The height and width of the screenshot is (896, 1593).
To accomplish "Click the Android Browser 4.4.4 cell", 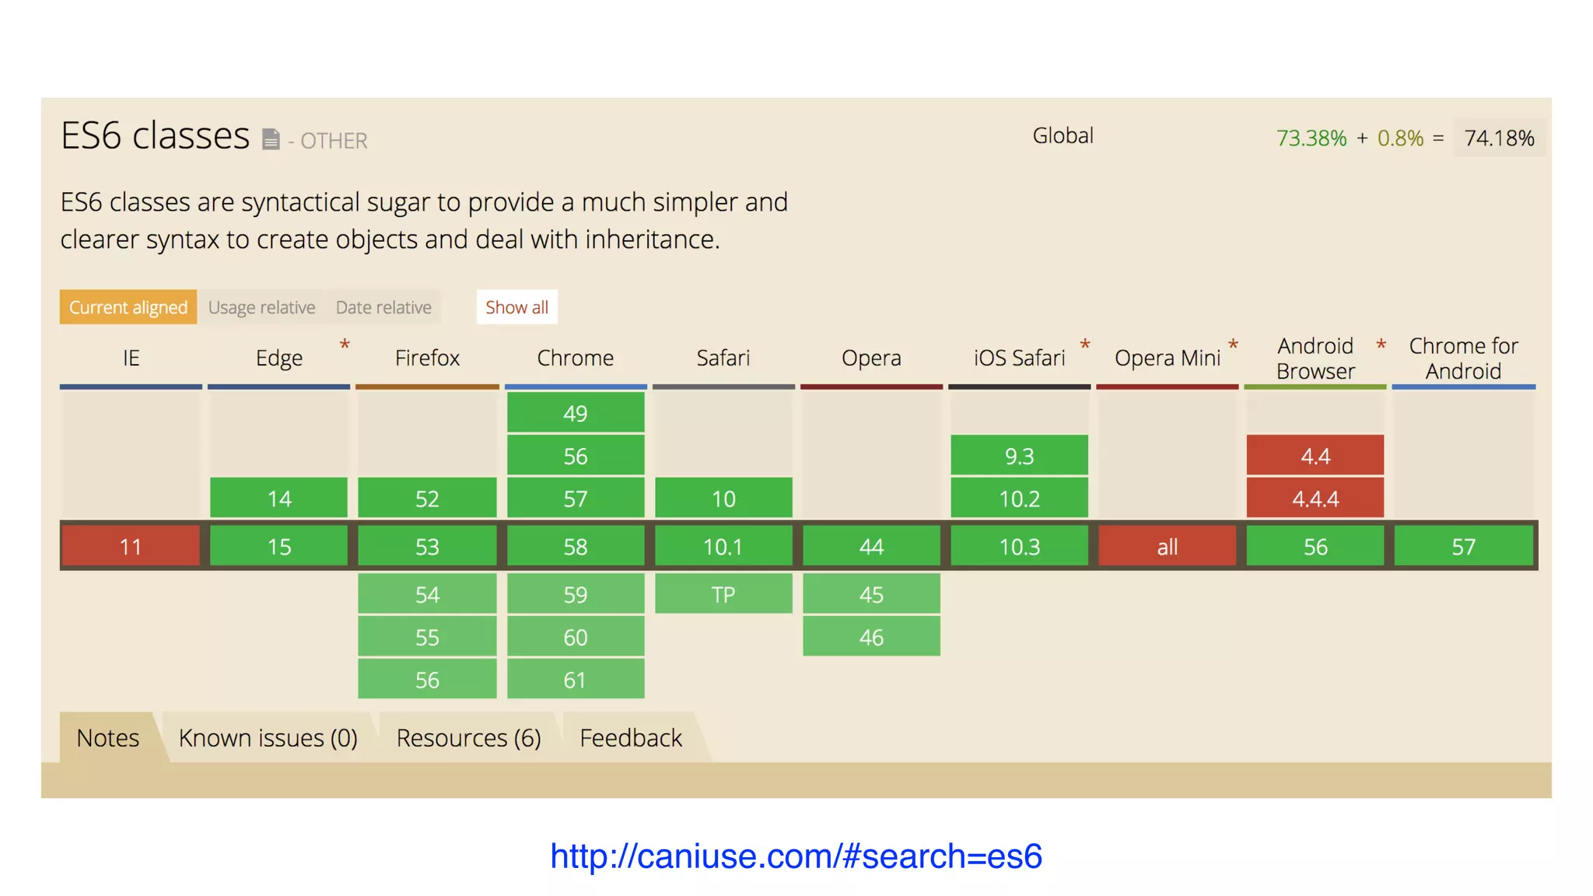I will pyautogui.click(x=1315, y=499).
